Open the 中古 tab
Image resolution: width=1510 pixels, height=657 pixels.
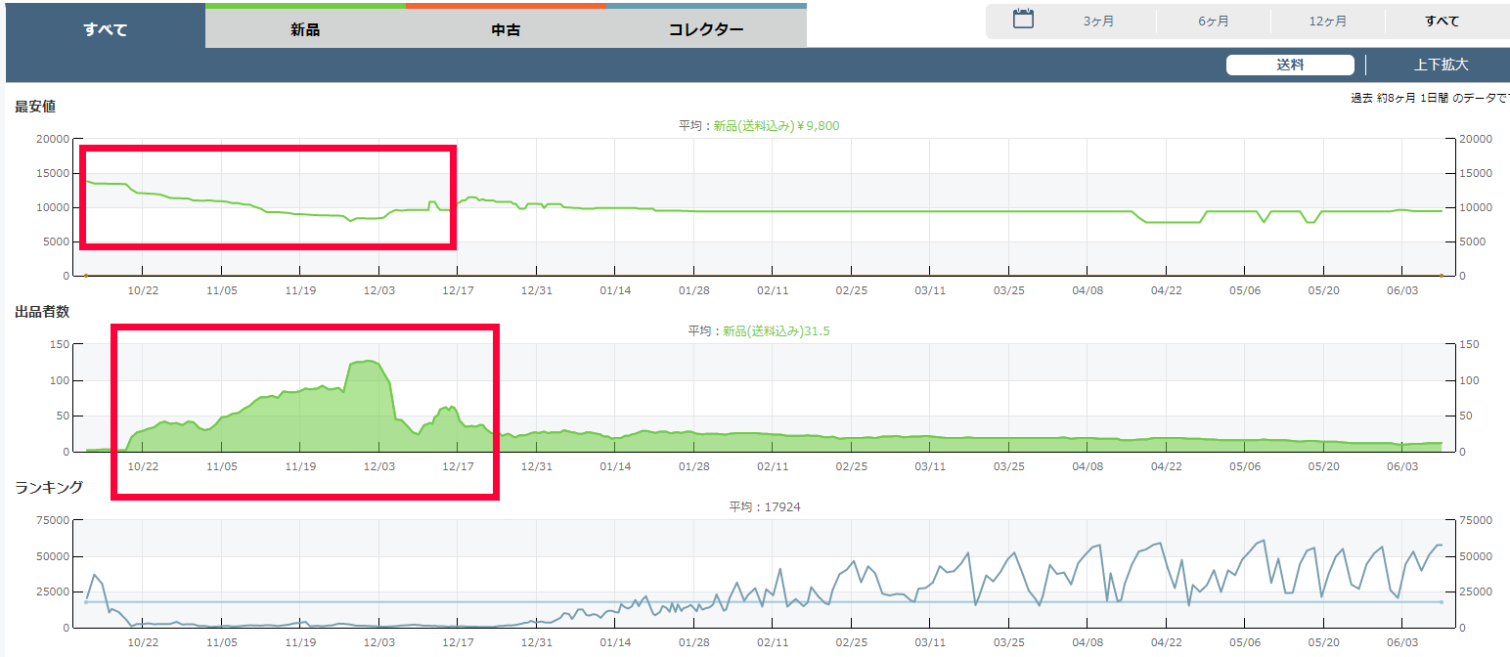[506, 29]
